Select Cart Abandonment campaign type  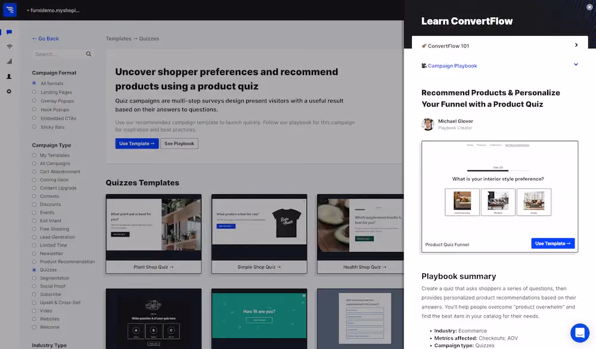34,172
